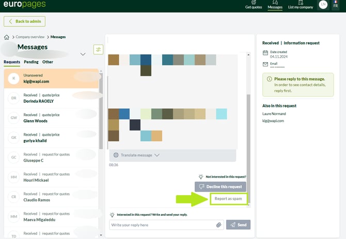Click the home breadcrumb icon
The height and width of the screenshot is (239, 346).
coord(7,37)
